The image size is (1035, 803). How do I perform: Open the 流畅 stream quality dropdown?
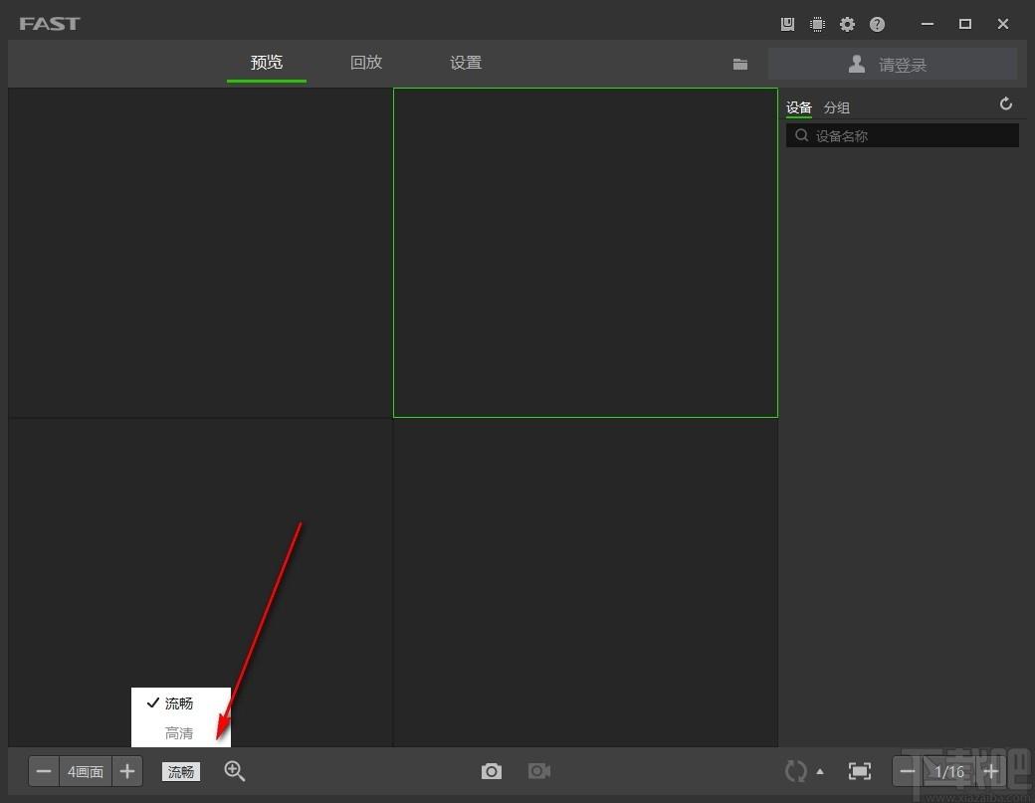click(181, 771)
